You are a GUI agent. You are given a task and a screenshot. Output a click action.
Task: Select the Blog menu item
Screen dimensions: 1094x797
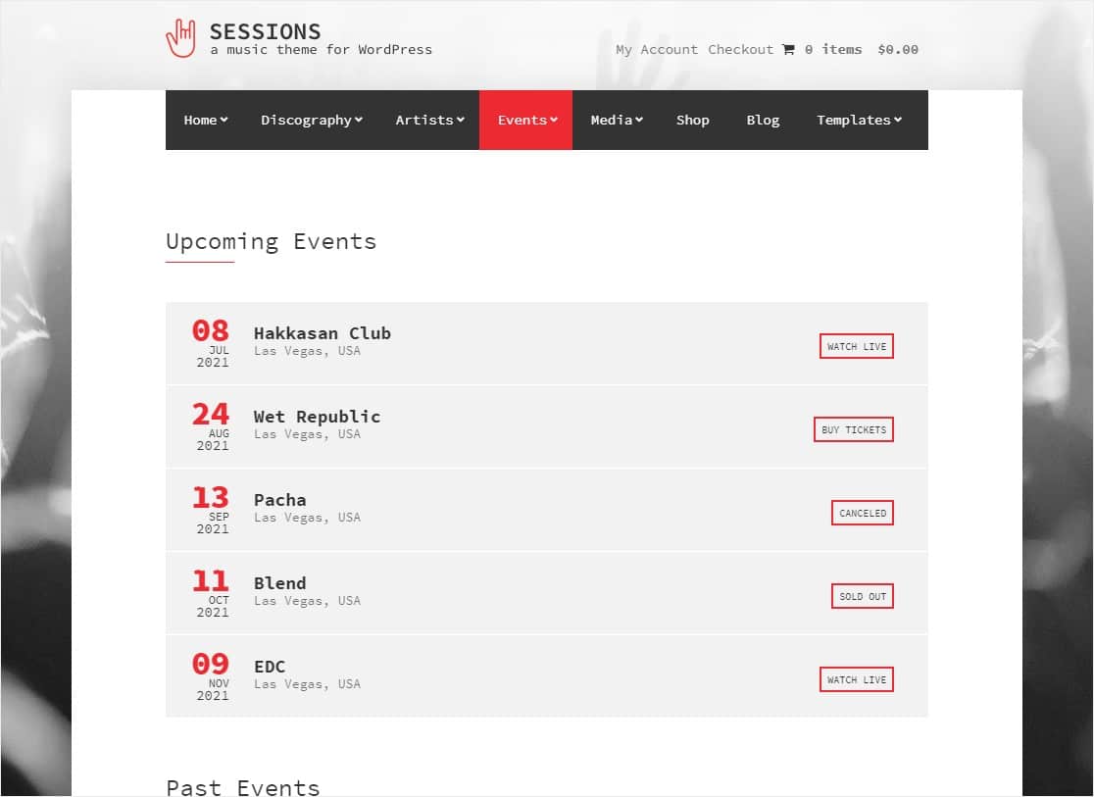tap(763, 120)
